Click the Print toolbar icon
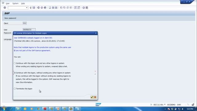This screenshot has height=111, width=197. (50, 8)
